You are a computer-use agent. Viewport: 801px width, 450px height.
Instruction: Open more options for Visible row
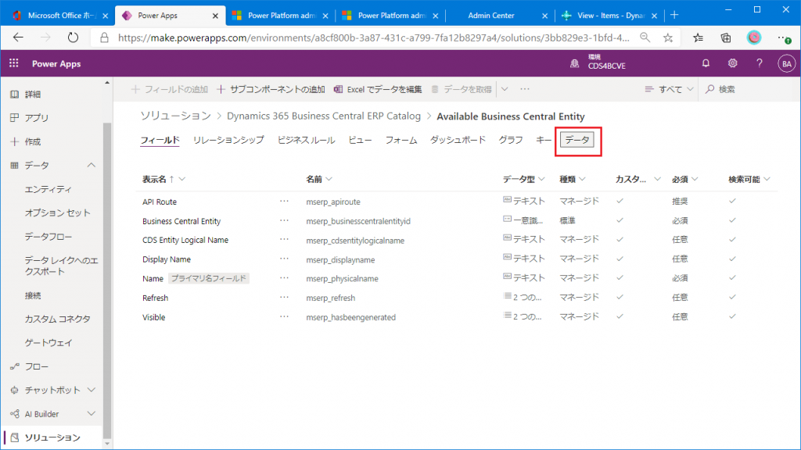284,317
